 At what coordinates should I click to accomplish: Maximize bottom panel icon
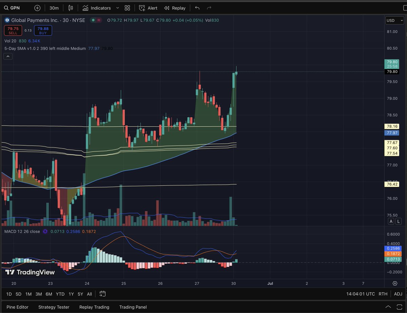(400, 307)
